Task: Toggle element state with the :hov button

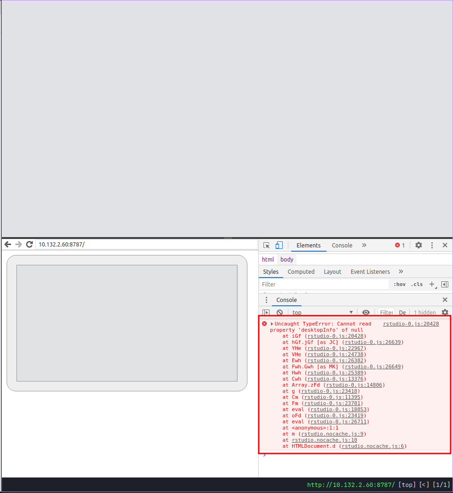Action: tap(399, 284)
